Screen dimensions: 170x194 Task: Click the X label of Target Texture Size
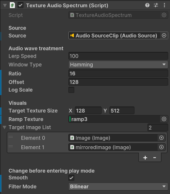click(70, 110)
